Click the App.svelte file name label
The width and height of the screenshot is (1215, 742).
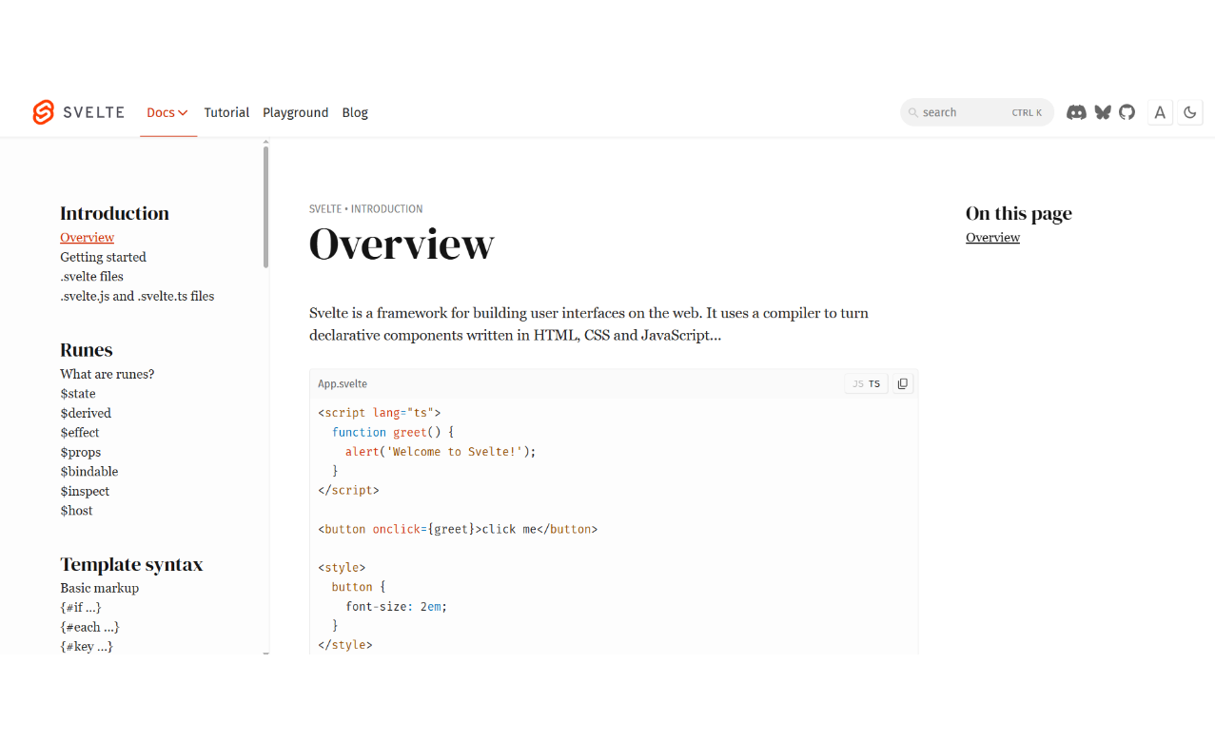pyautogui.click(x=343, y=383)
